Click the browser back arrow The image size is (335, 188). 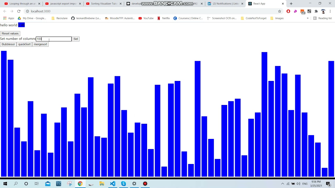click(5, 11)
